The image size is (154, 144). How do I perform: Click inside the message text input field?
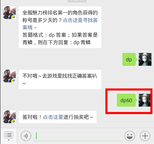coord(78,136)
